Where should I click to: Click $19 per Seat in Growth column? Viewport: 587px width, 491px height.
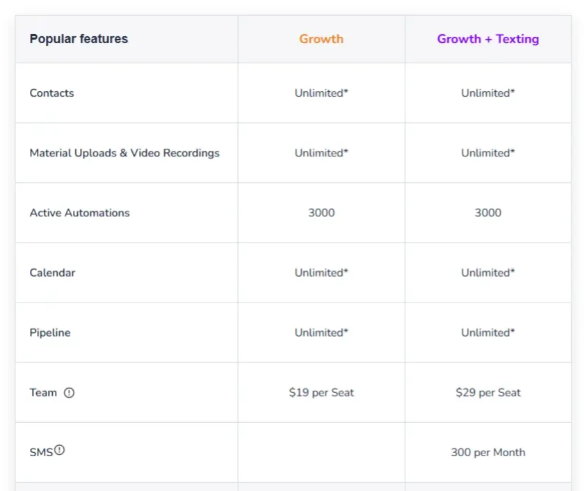pyautogui.click(x=321, y=392)
